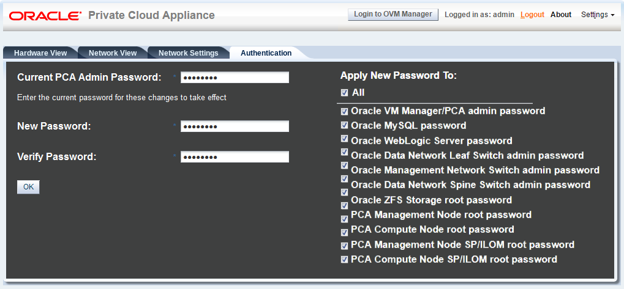Open the Network Settings tab
This screenshot has width=624, height=289.
coord(188,53)
